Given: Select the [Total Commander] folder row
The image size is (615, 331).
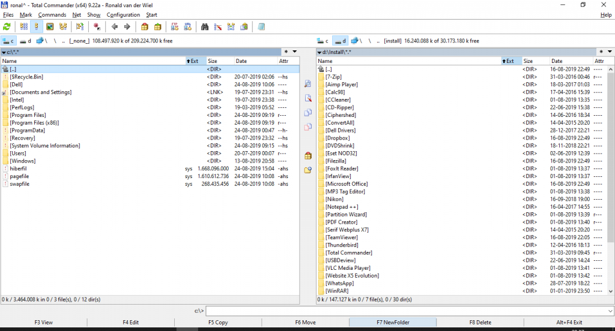Looking at the screenshot, I should 463,252.
